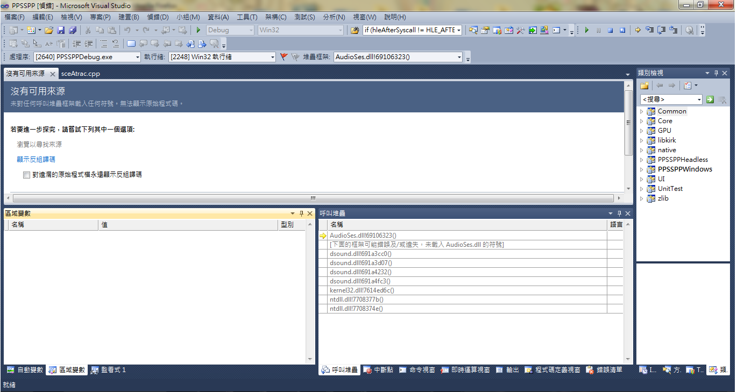Click the green search go arrow
Screen dimensions: 737x392
pyautogui.click(x=710, y=99)
